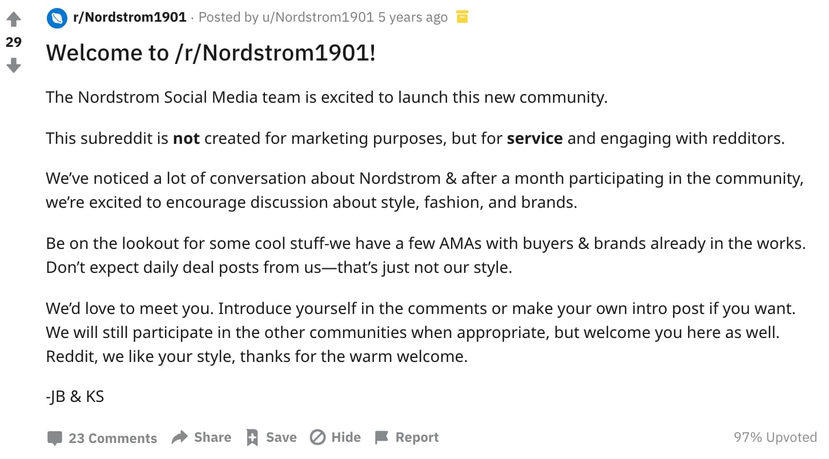829x459 pixels.
Task: Open the r/Nordstrom1901 subreddit link
Action: (128, 17)
